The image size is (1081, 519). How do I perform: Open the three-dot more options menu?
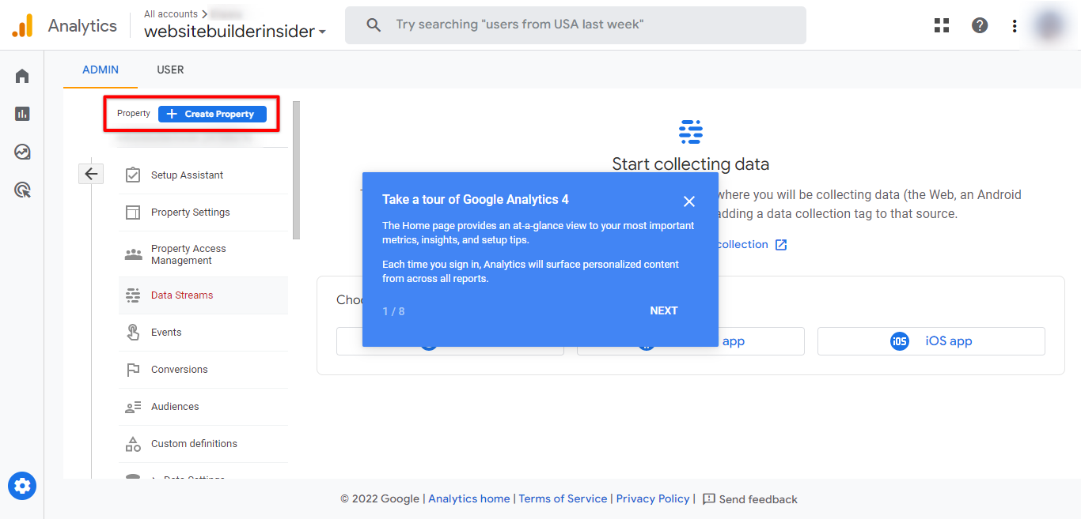(1015, 25)
